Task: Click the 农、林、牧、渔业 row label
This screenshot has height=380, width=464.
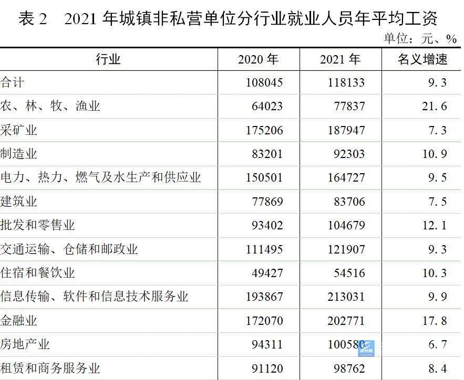Action: pos(50,107)
